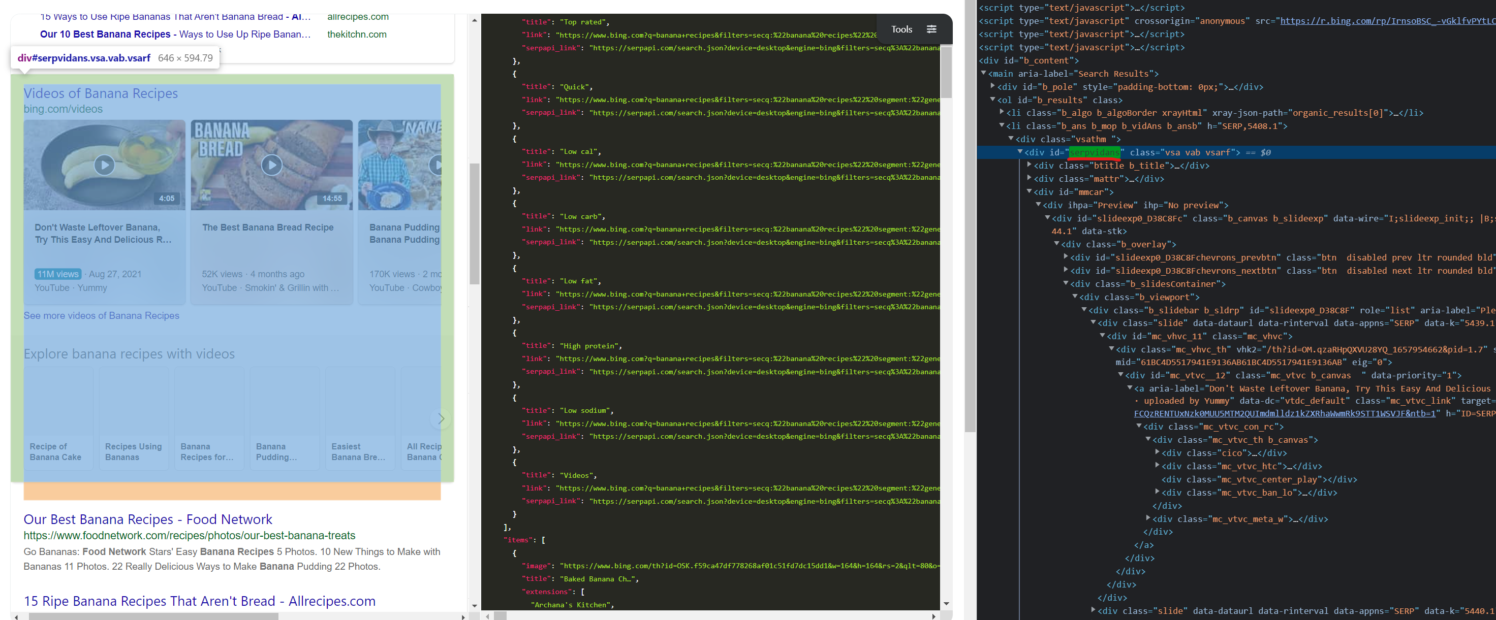Viewport: 1496px width, 620px height.
Task: Click "See more videos of Banana Recipes"
Action: point(101,315)
